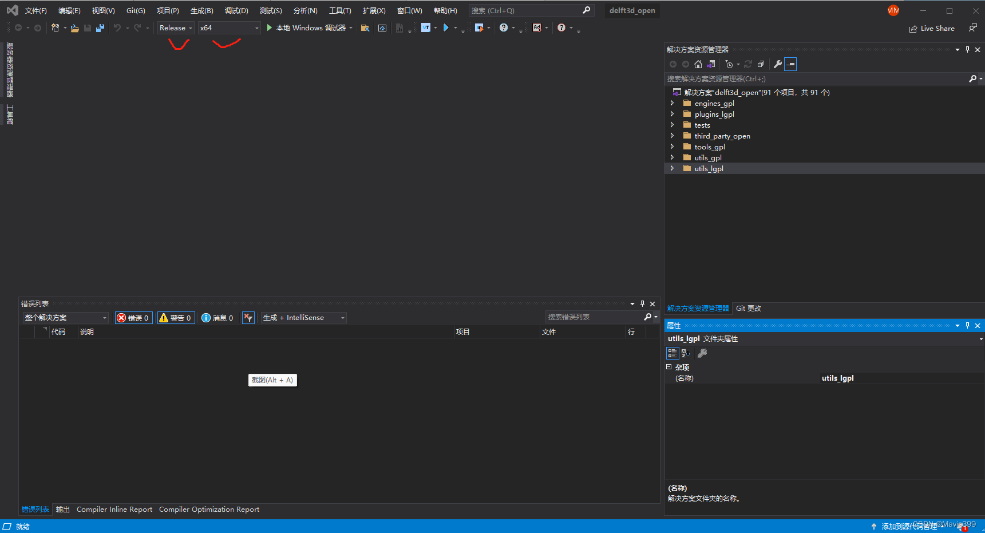Toggle the build-only filter icon in Error List
Viewport: 985px width, 533px height.
(248, 318)
